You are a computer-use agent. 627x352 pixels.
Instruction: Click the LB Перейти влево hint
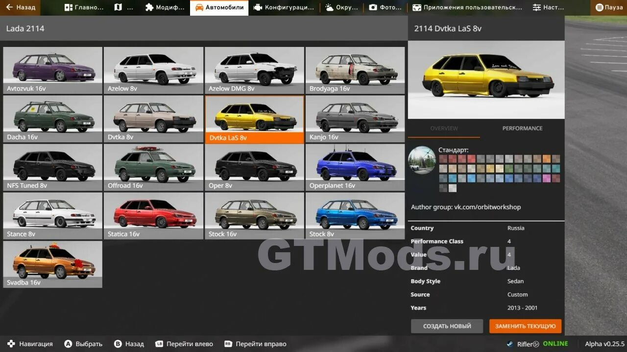(x=184, y=344)
